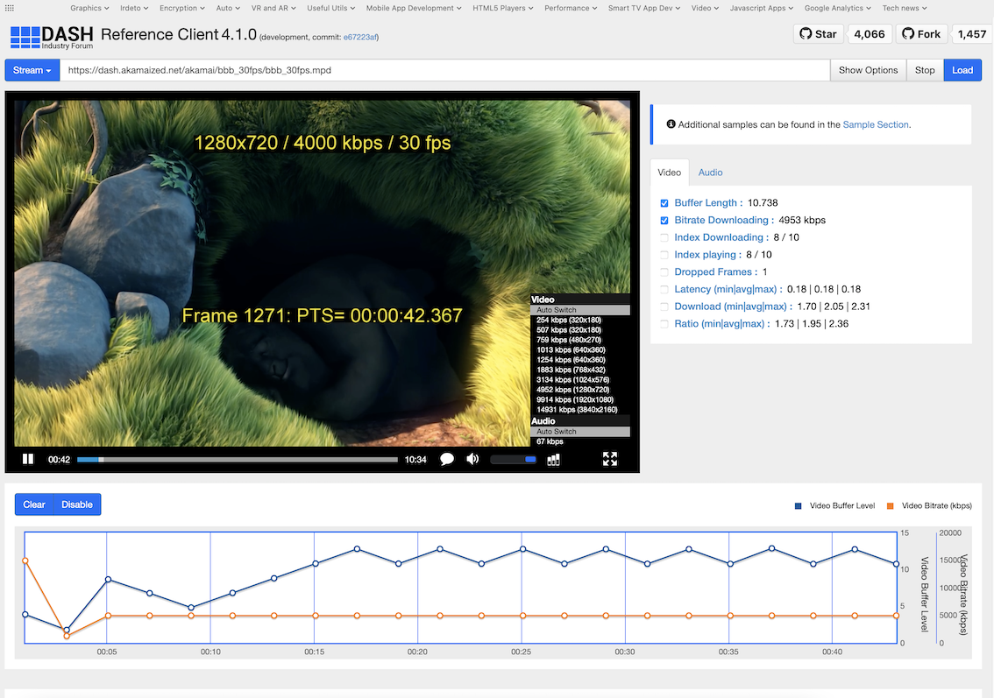The image size is (994, 698).
Task: Select 14931 kbps (3840x2160) quality
Action: click(x=580, y=410)
